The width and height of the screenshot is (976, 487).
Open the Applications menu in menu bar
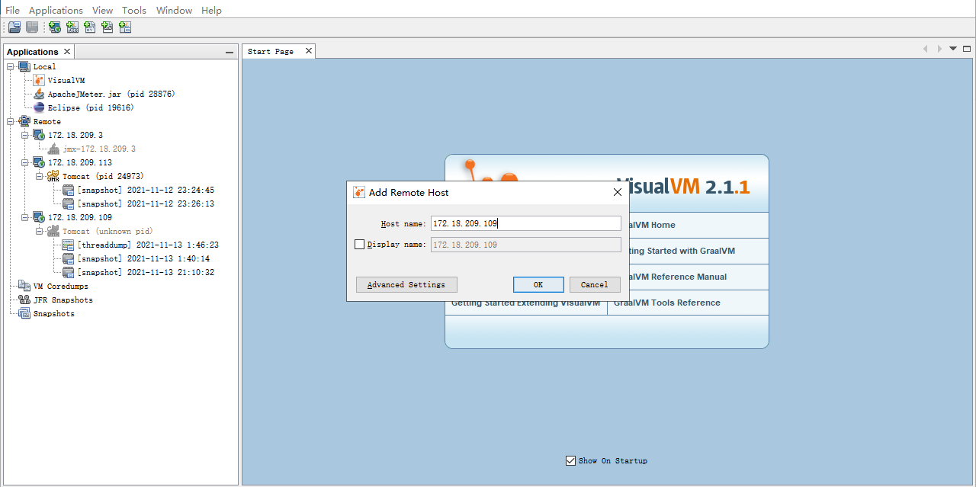(56, 10)
